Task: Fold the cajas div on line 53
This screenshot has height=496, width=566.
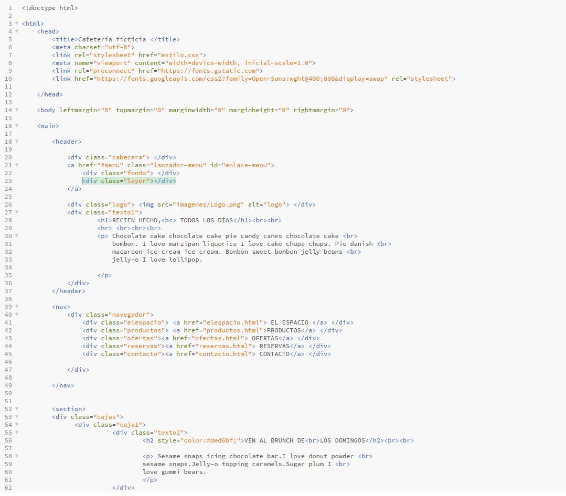Action: tap(17, 417)
